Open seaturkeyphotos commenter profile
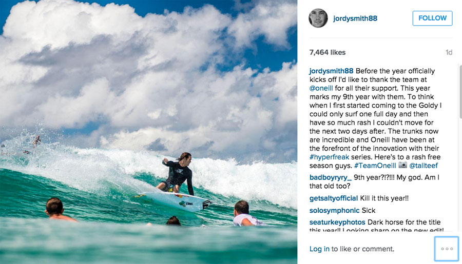The width and height of the screenshot is (462, 264). 337,222
